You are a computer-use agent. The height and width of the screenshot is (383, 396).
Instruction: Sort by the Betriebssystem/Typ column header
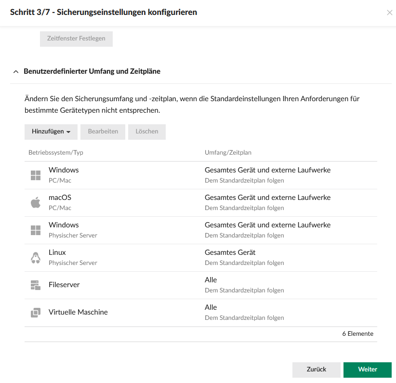point(56,153)
